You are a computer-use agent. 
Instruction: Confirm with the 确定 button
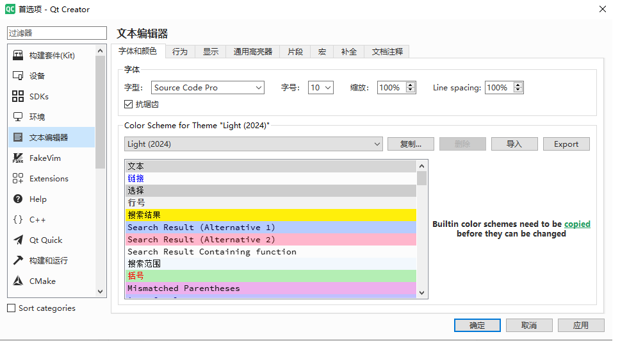[x=477, y=325]
